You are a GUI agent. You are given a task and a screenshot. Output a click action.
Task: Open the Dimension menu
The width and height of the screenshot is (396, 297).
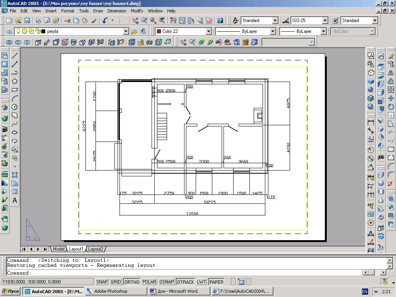pos(116,11)
